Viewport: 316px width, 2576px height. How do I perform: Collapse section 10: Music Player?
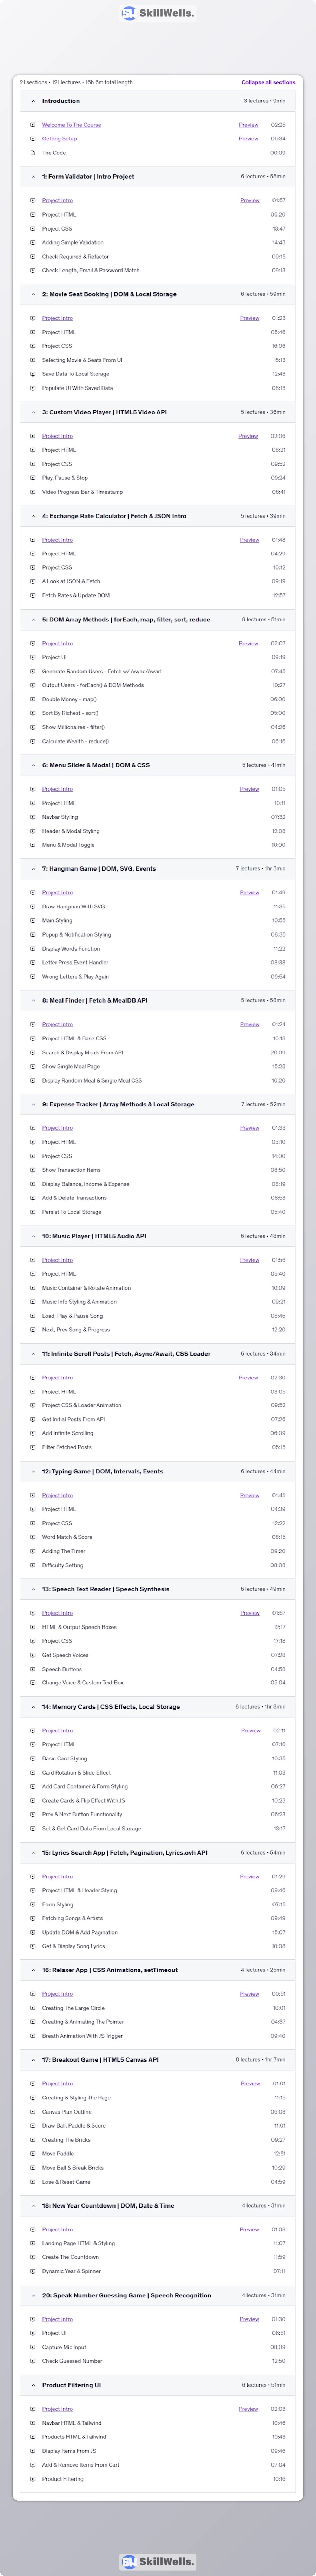click(x=33, y=1236)
